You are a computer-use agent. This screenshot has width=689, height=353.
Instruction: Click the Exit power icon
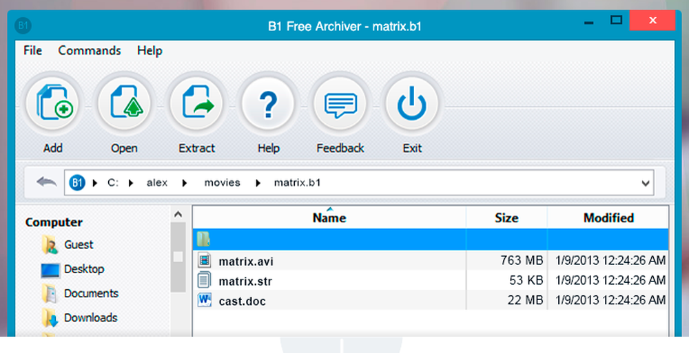[x=412, y=105]
